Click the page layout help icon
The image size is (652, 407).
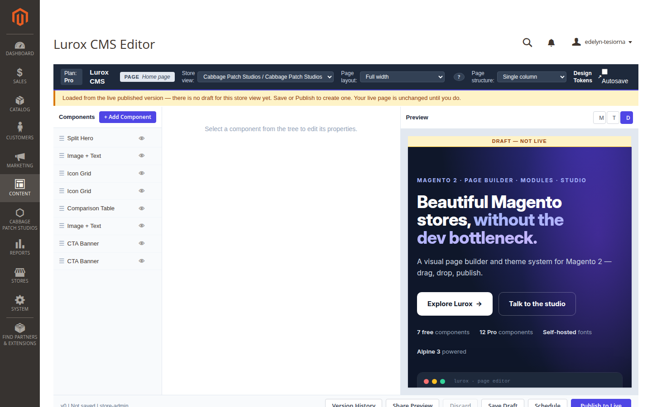[459, 77]
